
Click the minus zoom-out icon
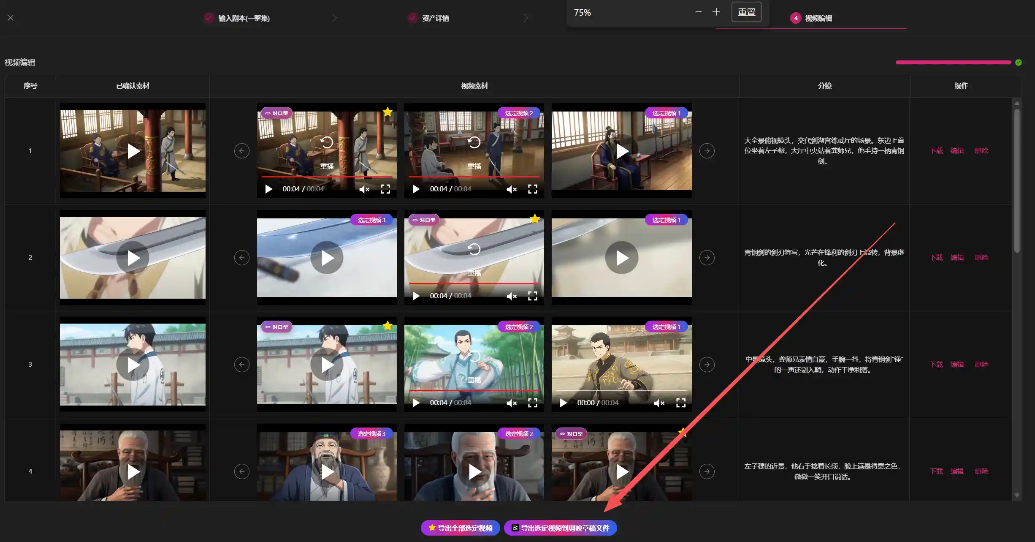[698, 12]
